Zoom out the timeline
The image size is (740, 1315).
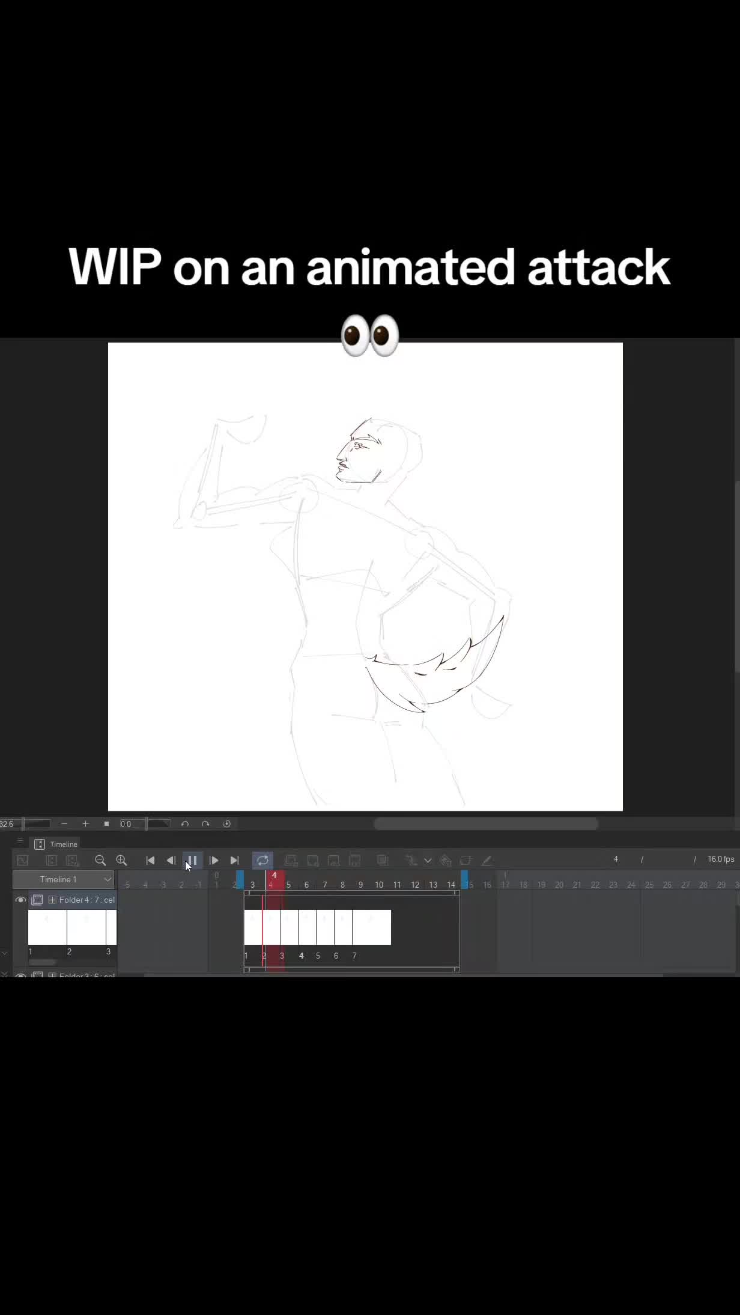point(100,861)
